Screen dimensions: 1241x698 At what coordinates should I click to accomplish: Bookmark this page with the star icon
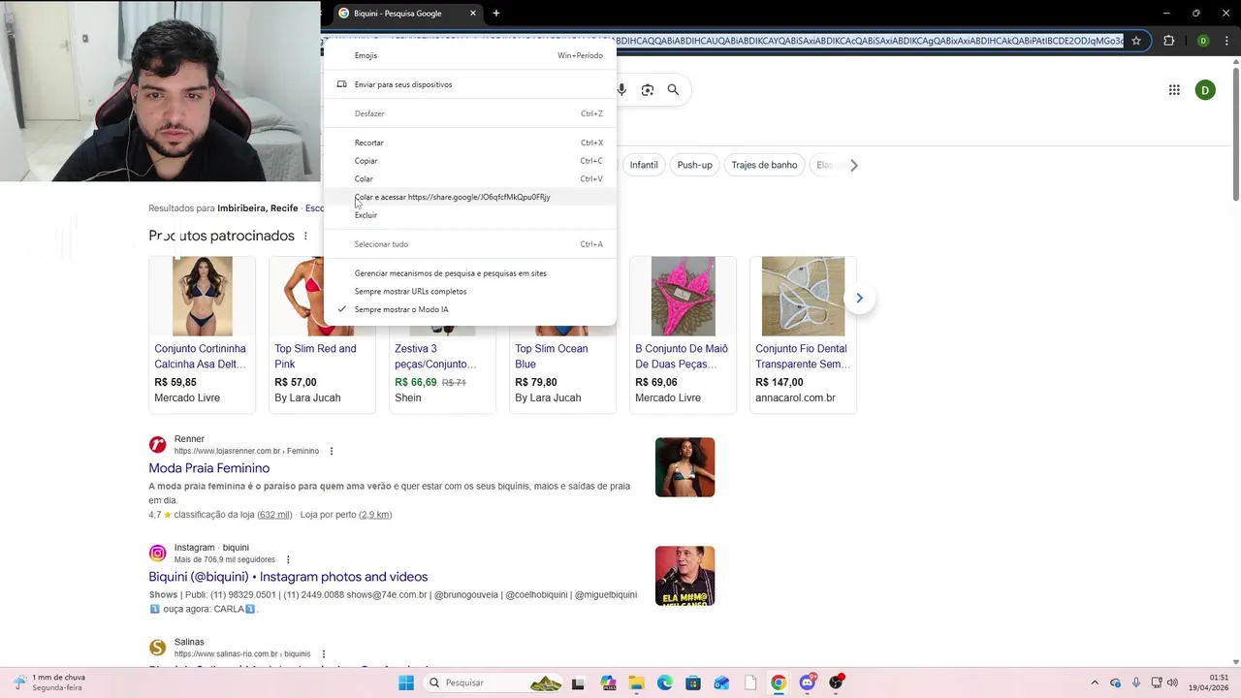pyautogui.click(x=1136, y=41)
